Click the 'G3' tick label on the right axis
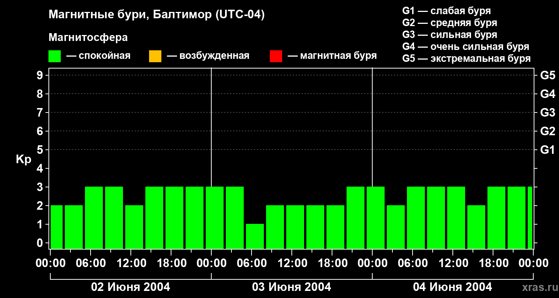 (x=547, y=112)
